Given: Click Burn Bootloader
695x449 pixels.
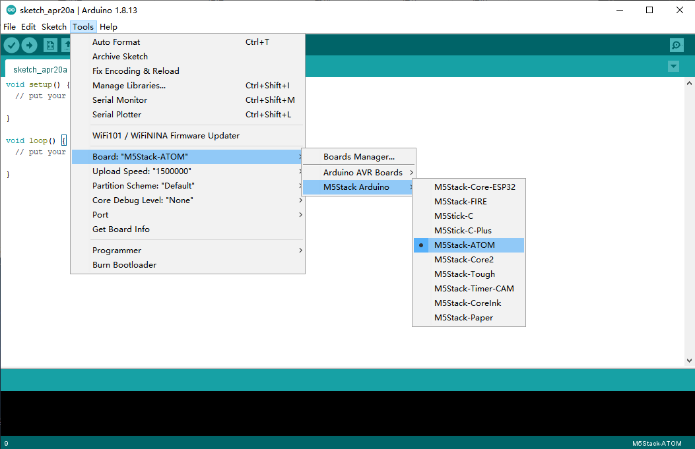Looking at the screenshot, I should tap(188, 265).
